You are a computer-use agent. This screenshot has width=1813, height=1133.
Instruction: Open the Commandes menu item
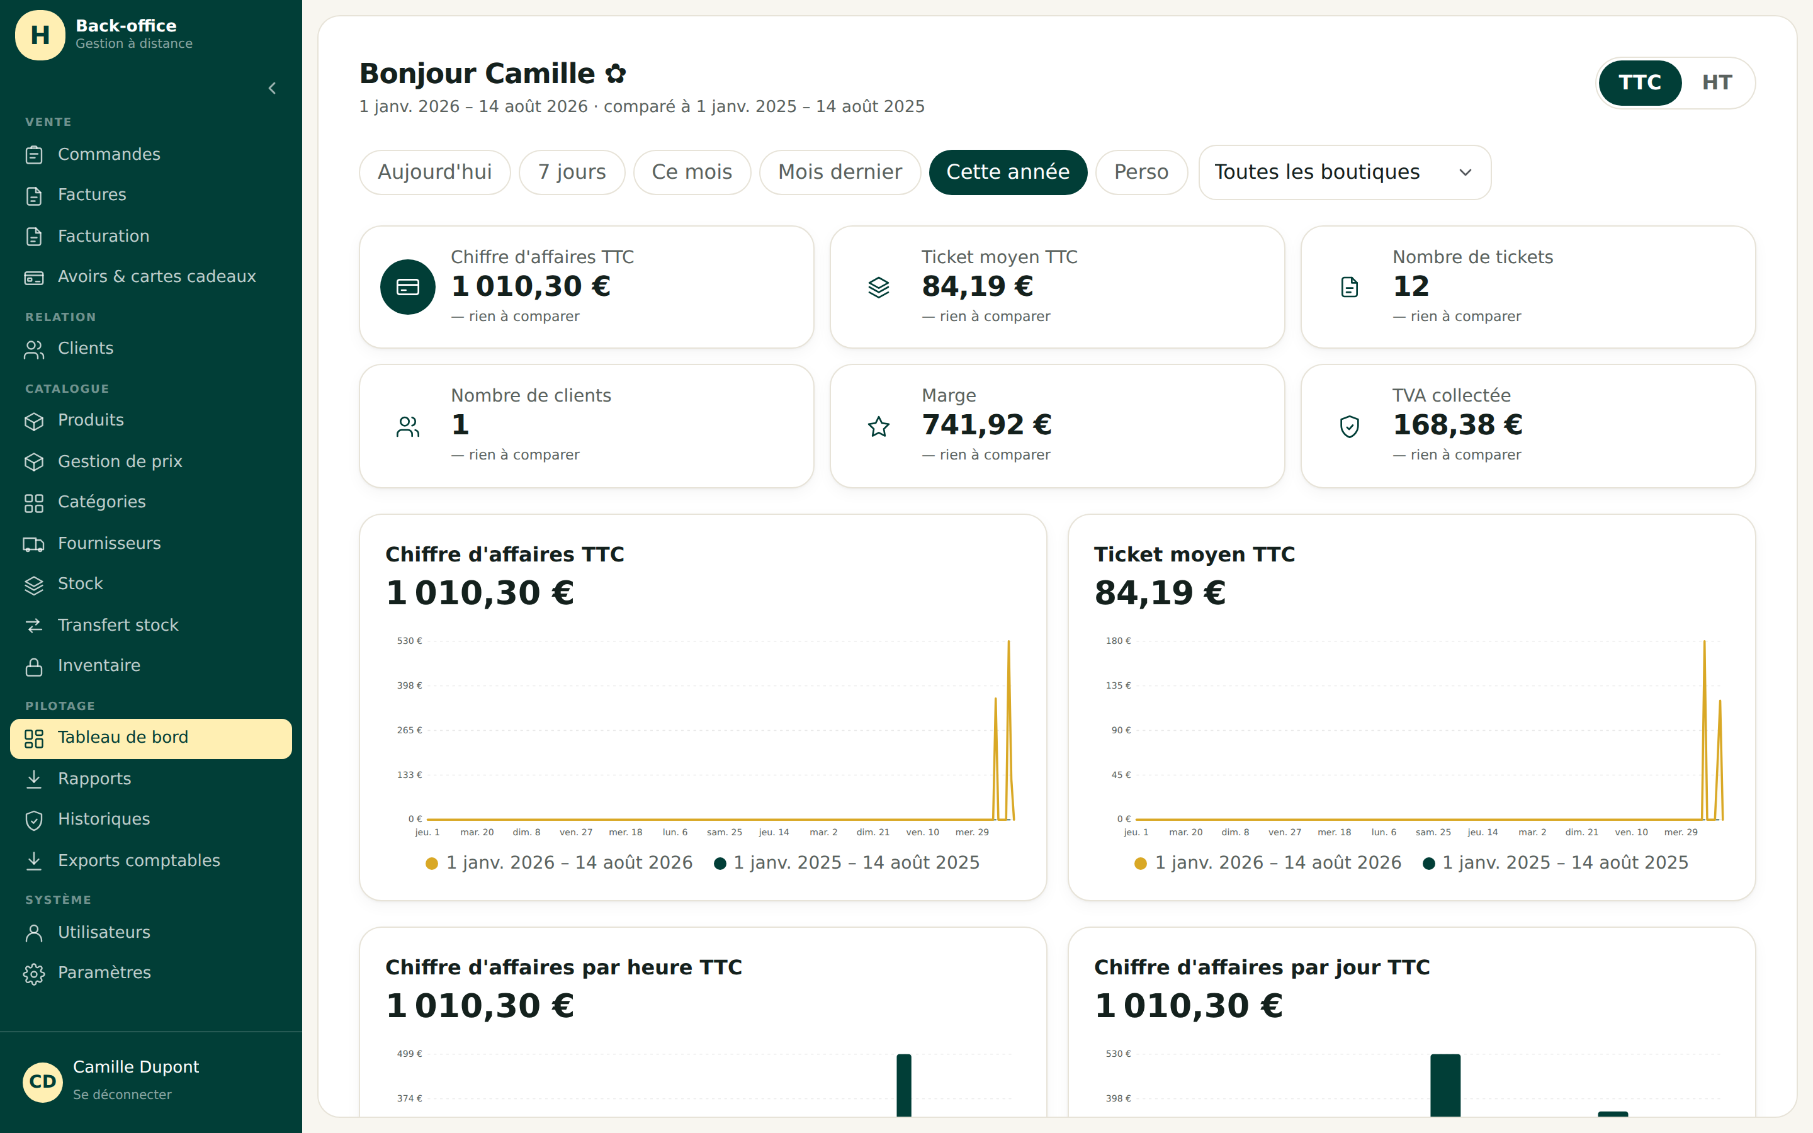(150, 155)
